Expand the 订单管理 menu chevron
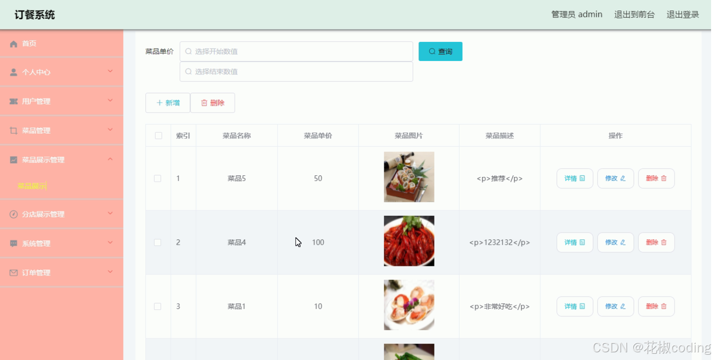The height and width of the screenshot is (360, 713). (111, 272)
